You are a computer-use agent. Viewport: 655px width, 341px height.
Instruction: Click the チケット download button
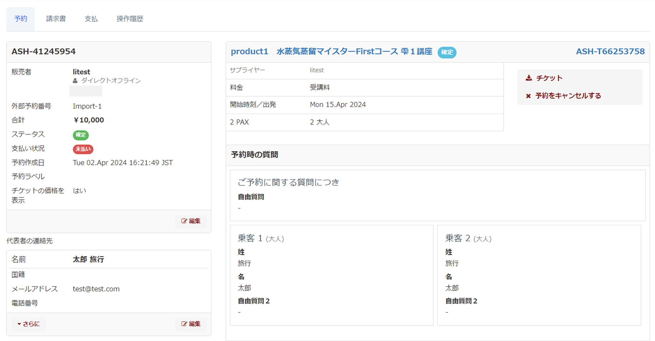pyautogui.click(x=549, y=78)
